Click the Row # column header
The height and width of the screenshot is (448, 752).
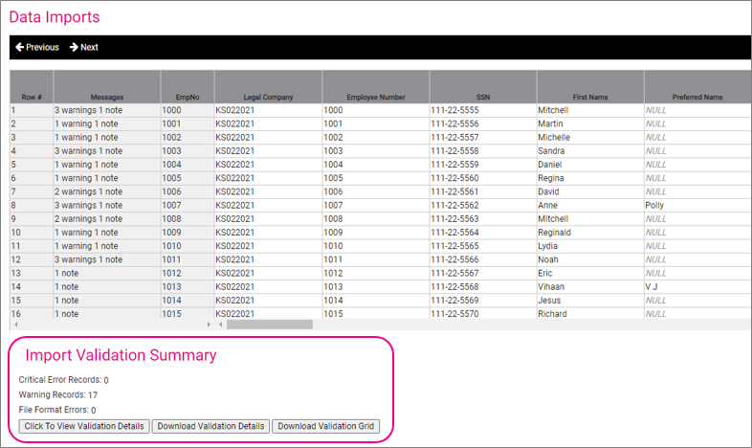tap(31, 97)
